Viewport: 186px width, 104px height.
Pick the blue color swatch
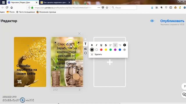tap(120, 50)
